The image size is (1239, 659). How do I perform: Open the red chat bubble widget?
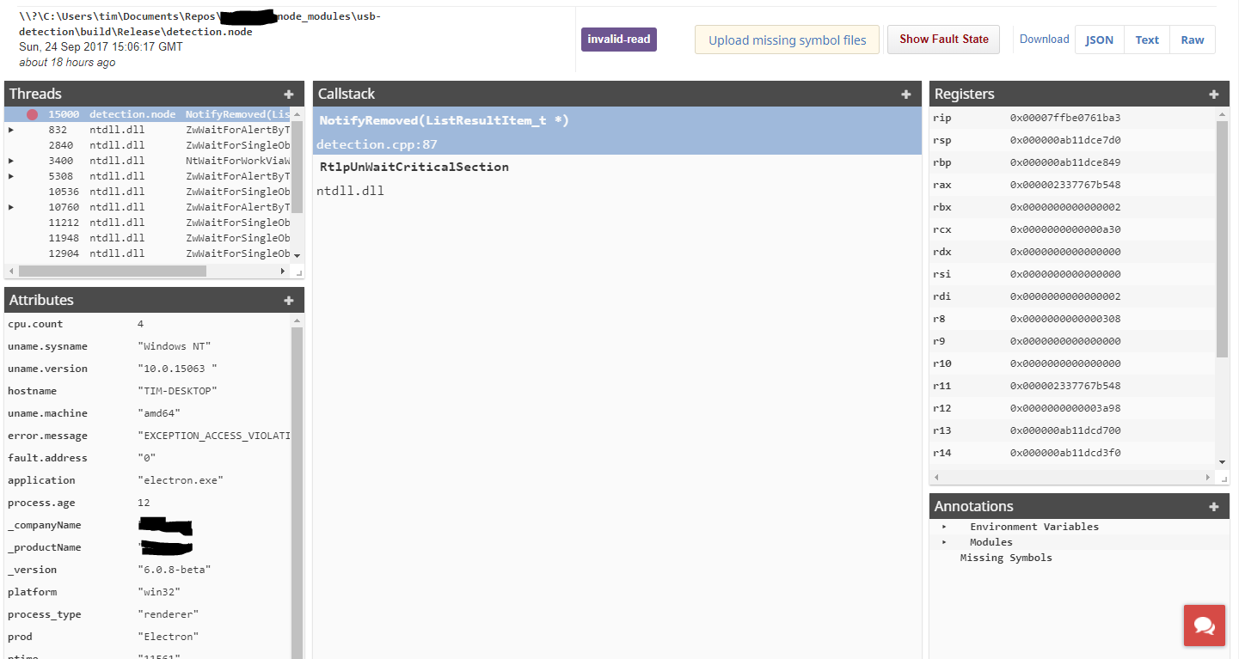1205,625
